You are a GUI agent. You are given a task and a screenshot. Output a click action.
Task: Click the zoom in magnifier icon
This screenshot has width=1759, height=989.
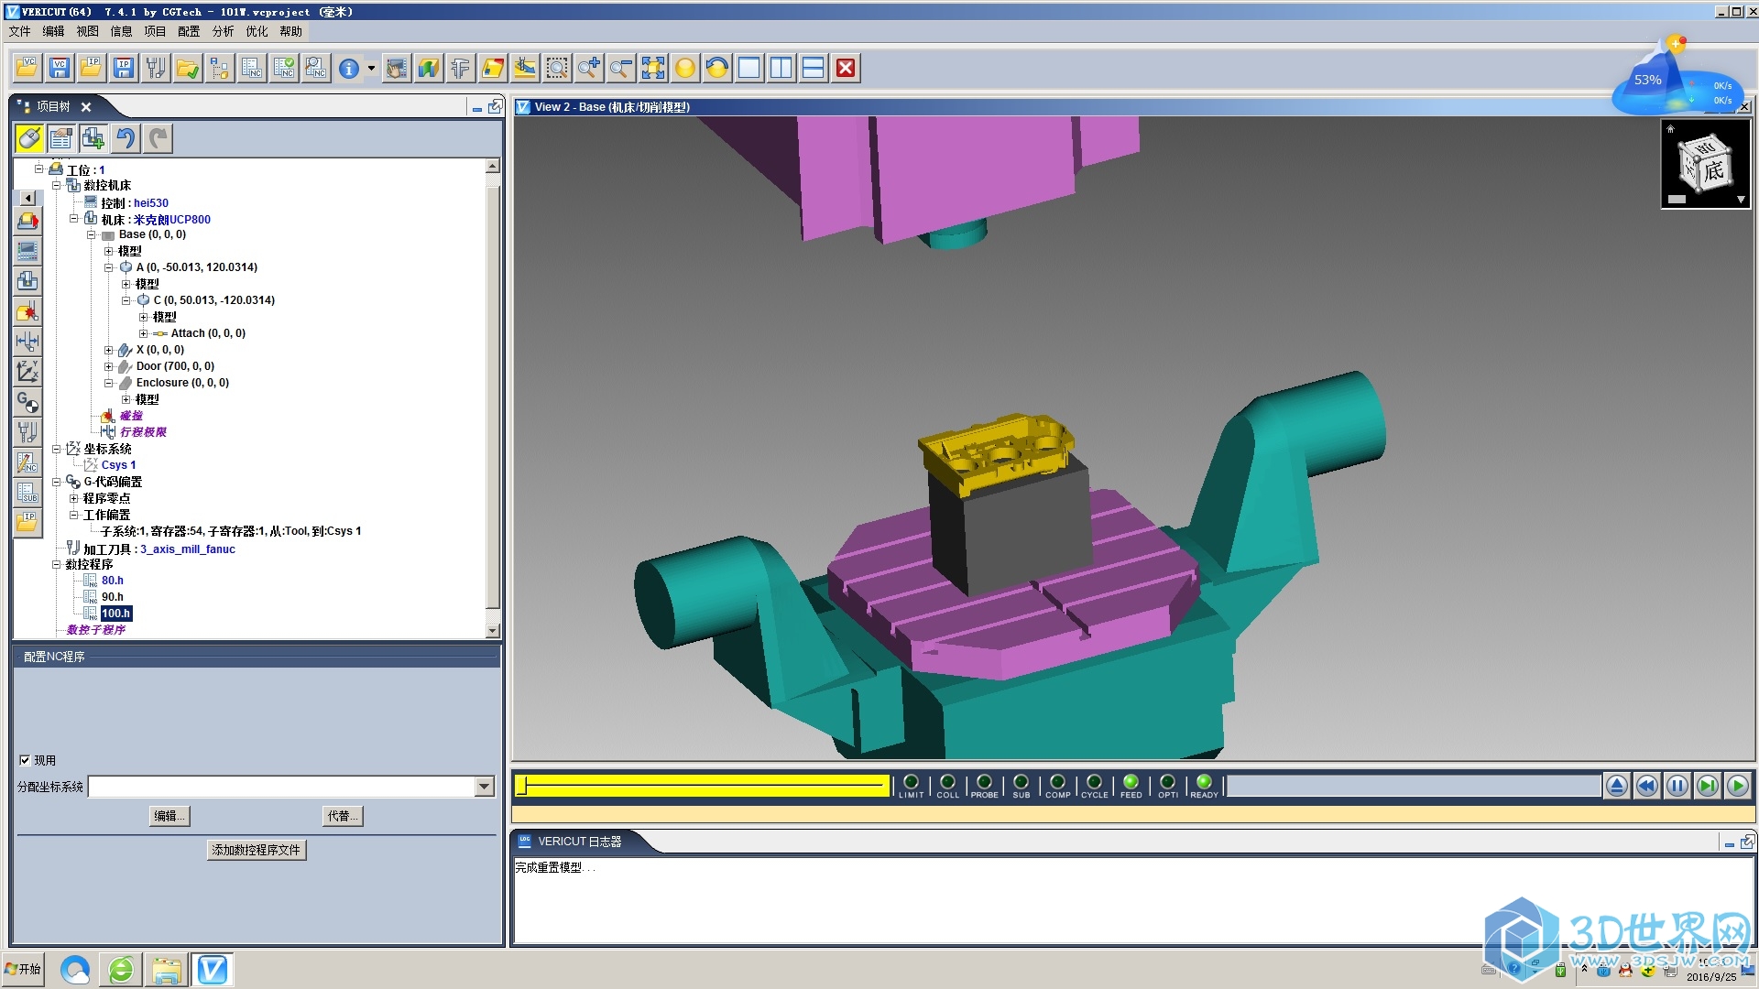coord(589,68)
